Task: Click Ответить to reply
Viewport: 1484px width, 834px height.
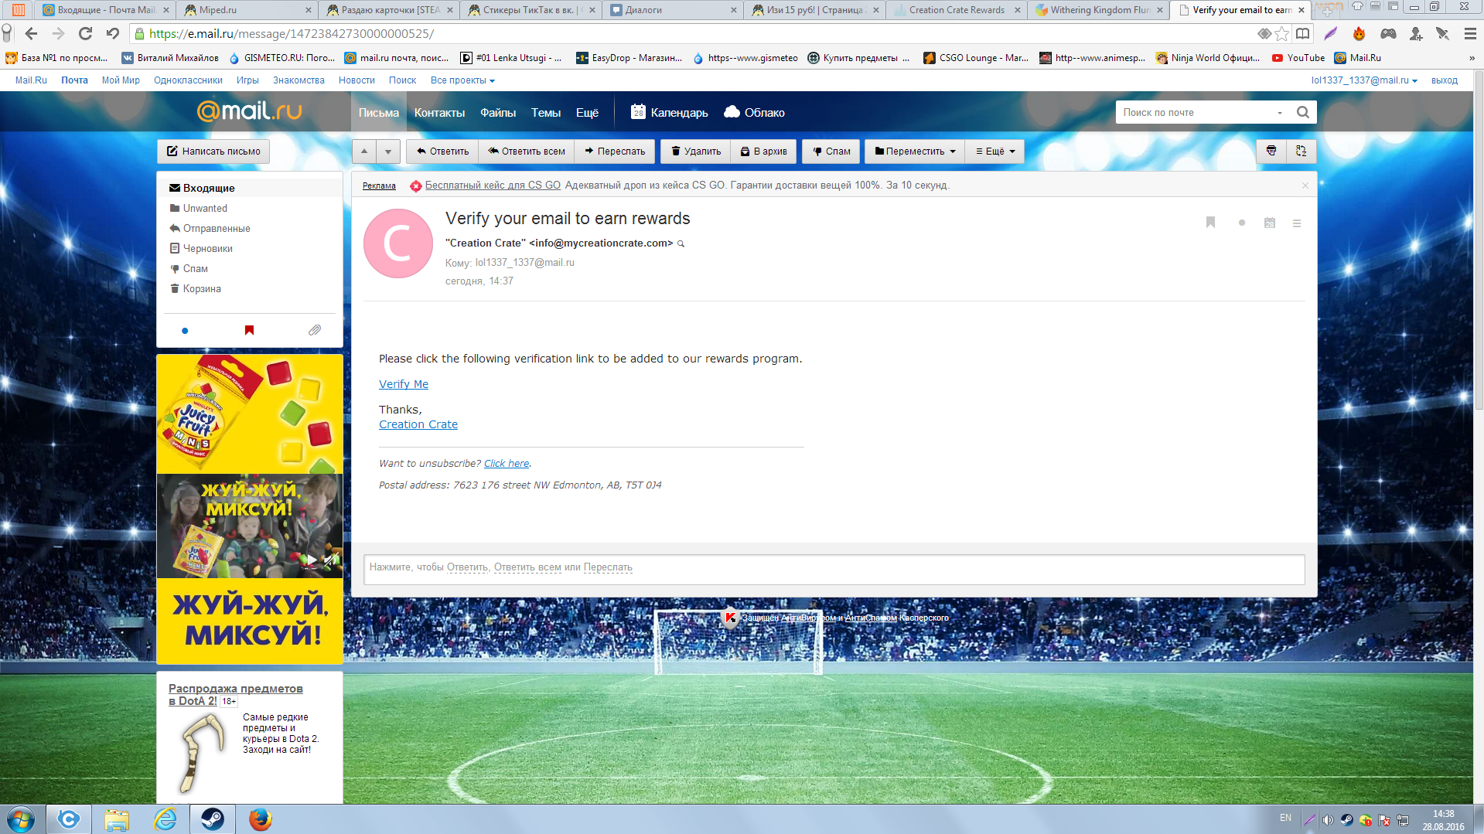Action: pyautogui.click(x=442, y=151)
